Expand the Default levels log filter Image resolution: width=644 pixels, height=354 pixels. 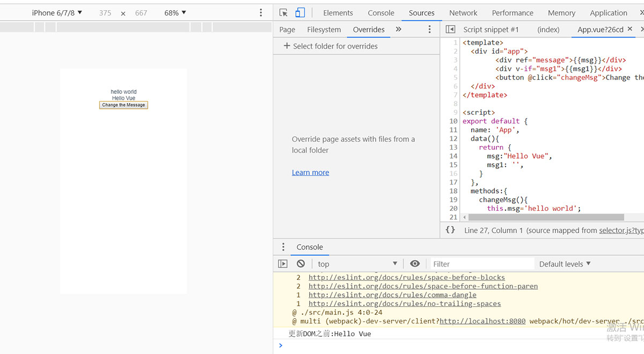pos(565,264)
